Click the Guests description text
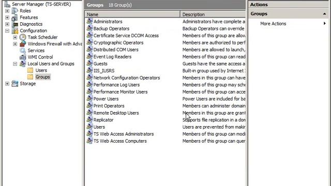Image resolution: width=331 pixels, height=186 pixels. (214, 64)
